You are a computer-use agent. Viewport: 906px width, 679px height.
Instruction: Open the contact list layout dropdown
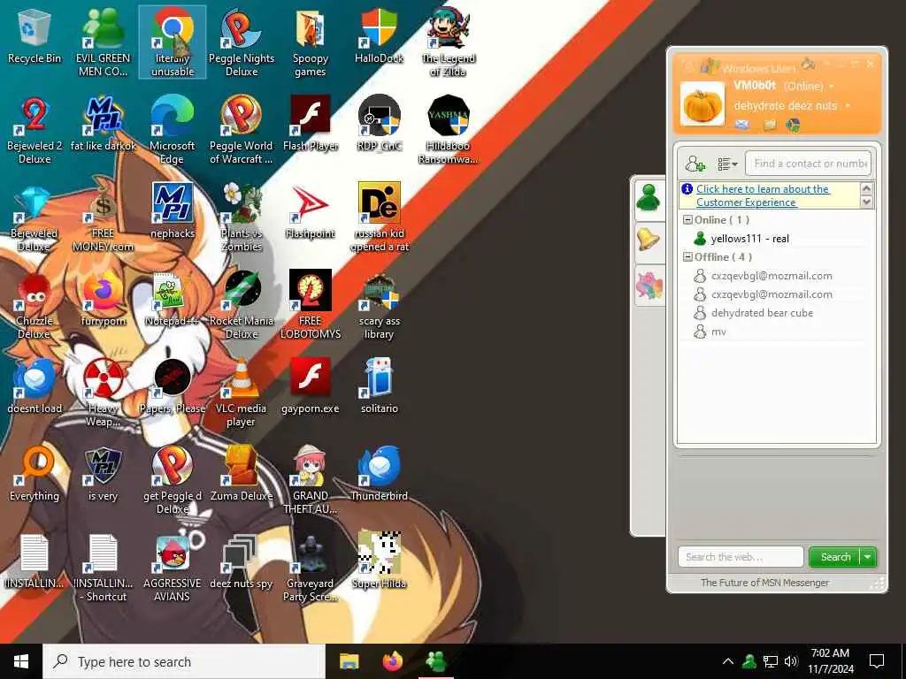point(727,164)
